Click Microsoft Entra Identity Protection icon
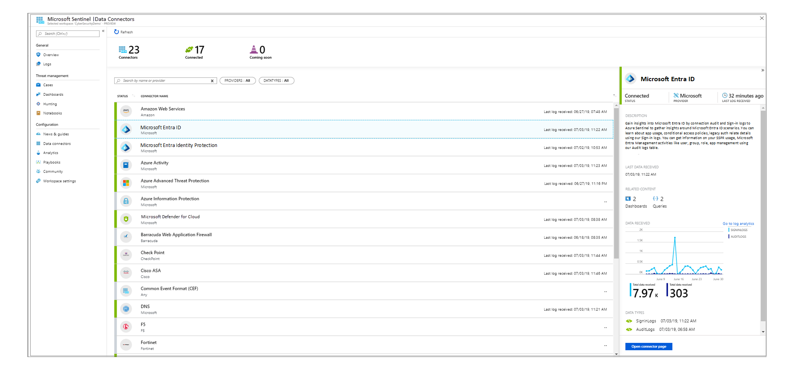This screenshot has height=370, width=794. [126, 147]
